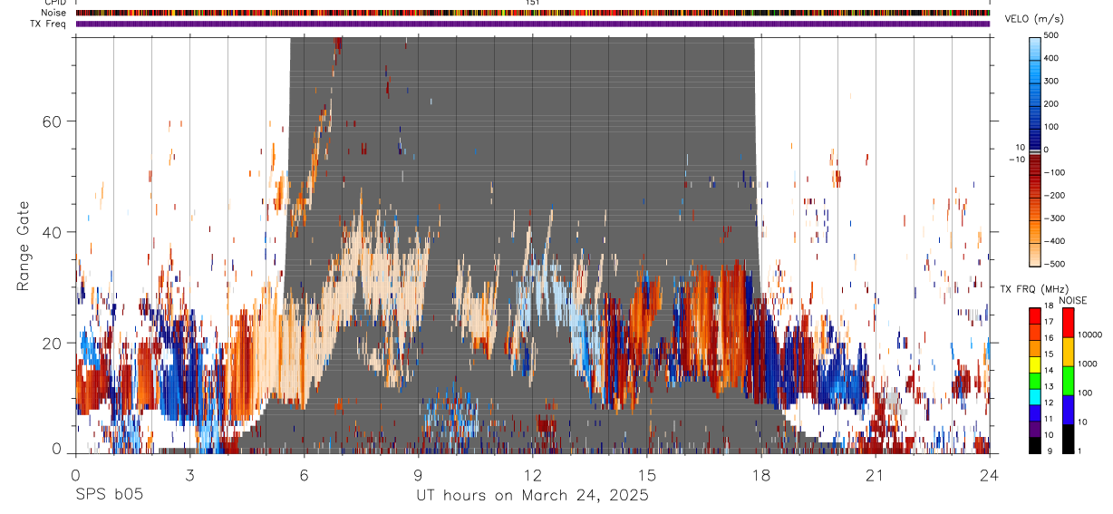Click the CPID value 151
The height and width of the screenshot is (514, 1113).
pyautogui.click(x=533, y=3)
